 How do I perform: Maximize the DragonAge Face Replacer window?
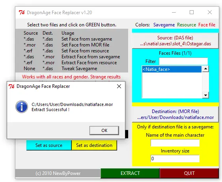click(192, 13)
